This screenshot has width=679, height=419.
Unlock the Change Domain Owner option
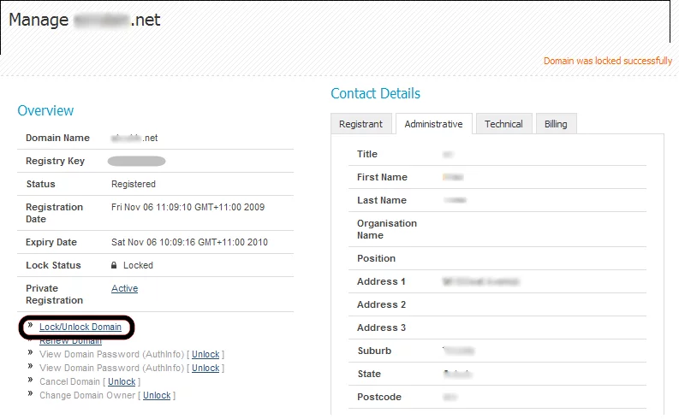pyautogui.click(x=157, y=395)
